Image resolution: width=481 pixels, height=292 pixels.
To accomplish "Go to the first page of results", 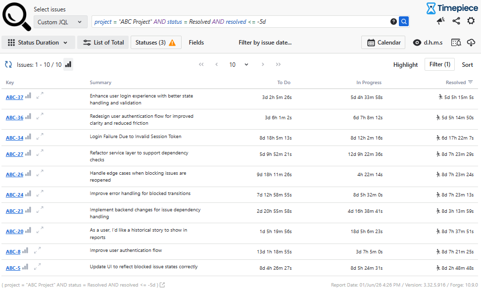I will [x=201, y=64].
